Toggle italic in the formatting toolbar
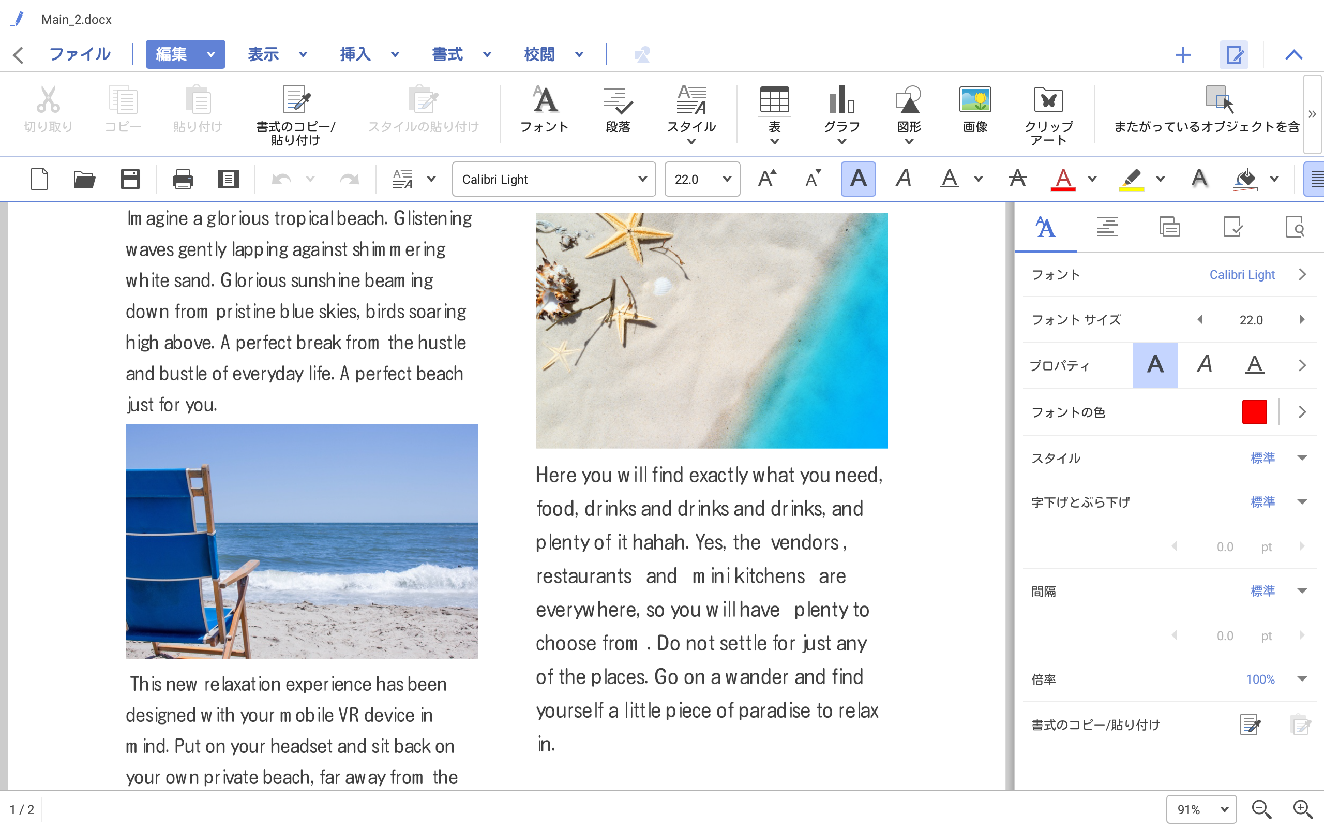The width and height of the screenshot is (1324, 828). pyautogui.click(x=904, y=178)
